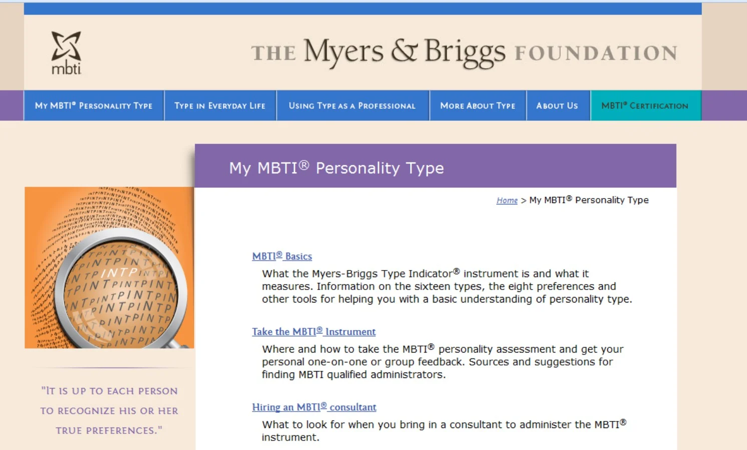
Task: Open Type in Everyday Life menu
Action: (x=220, y=105)
